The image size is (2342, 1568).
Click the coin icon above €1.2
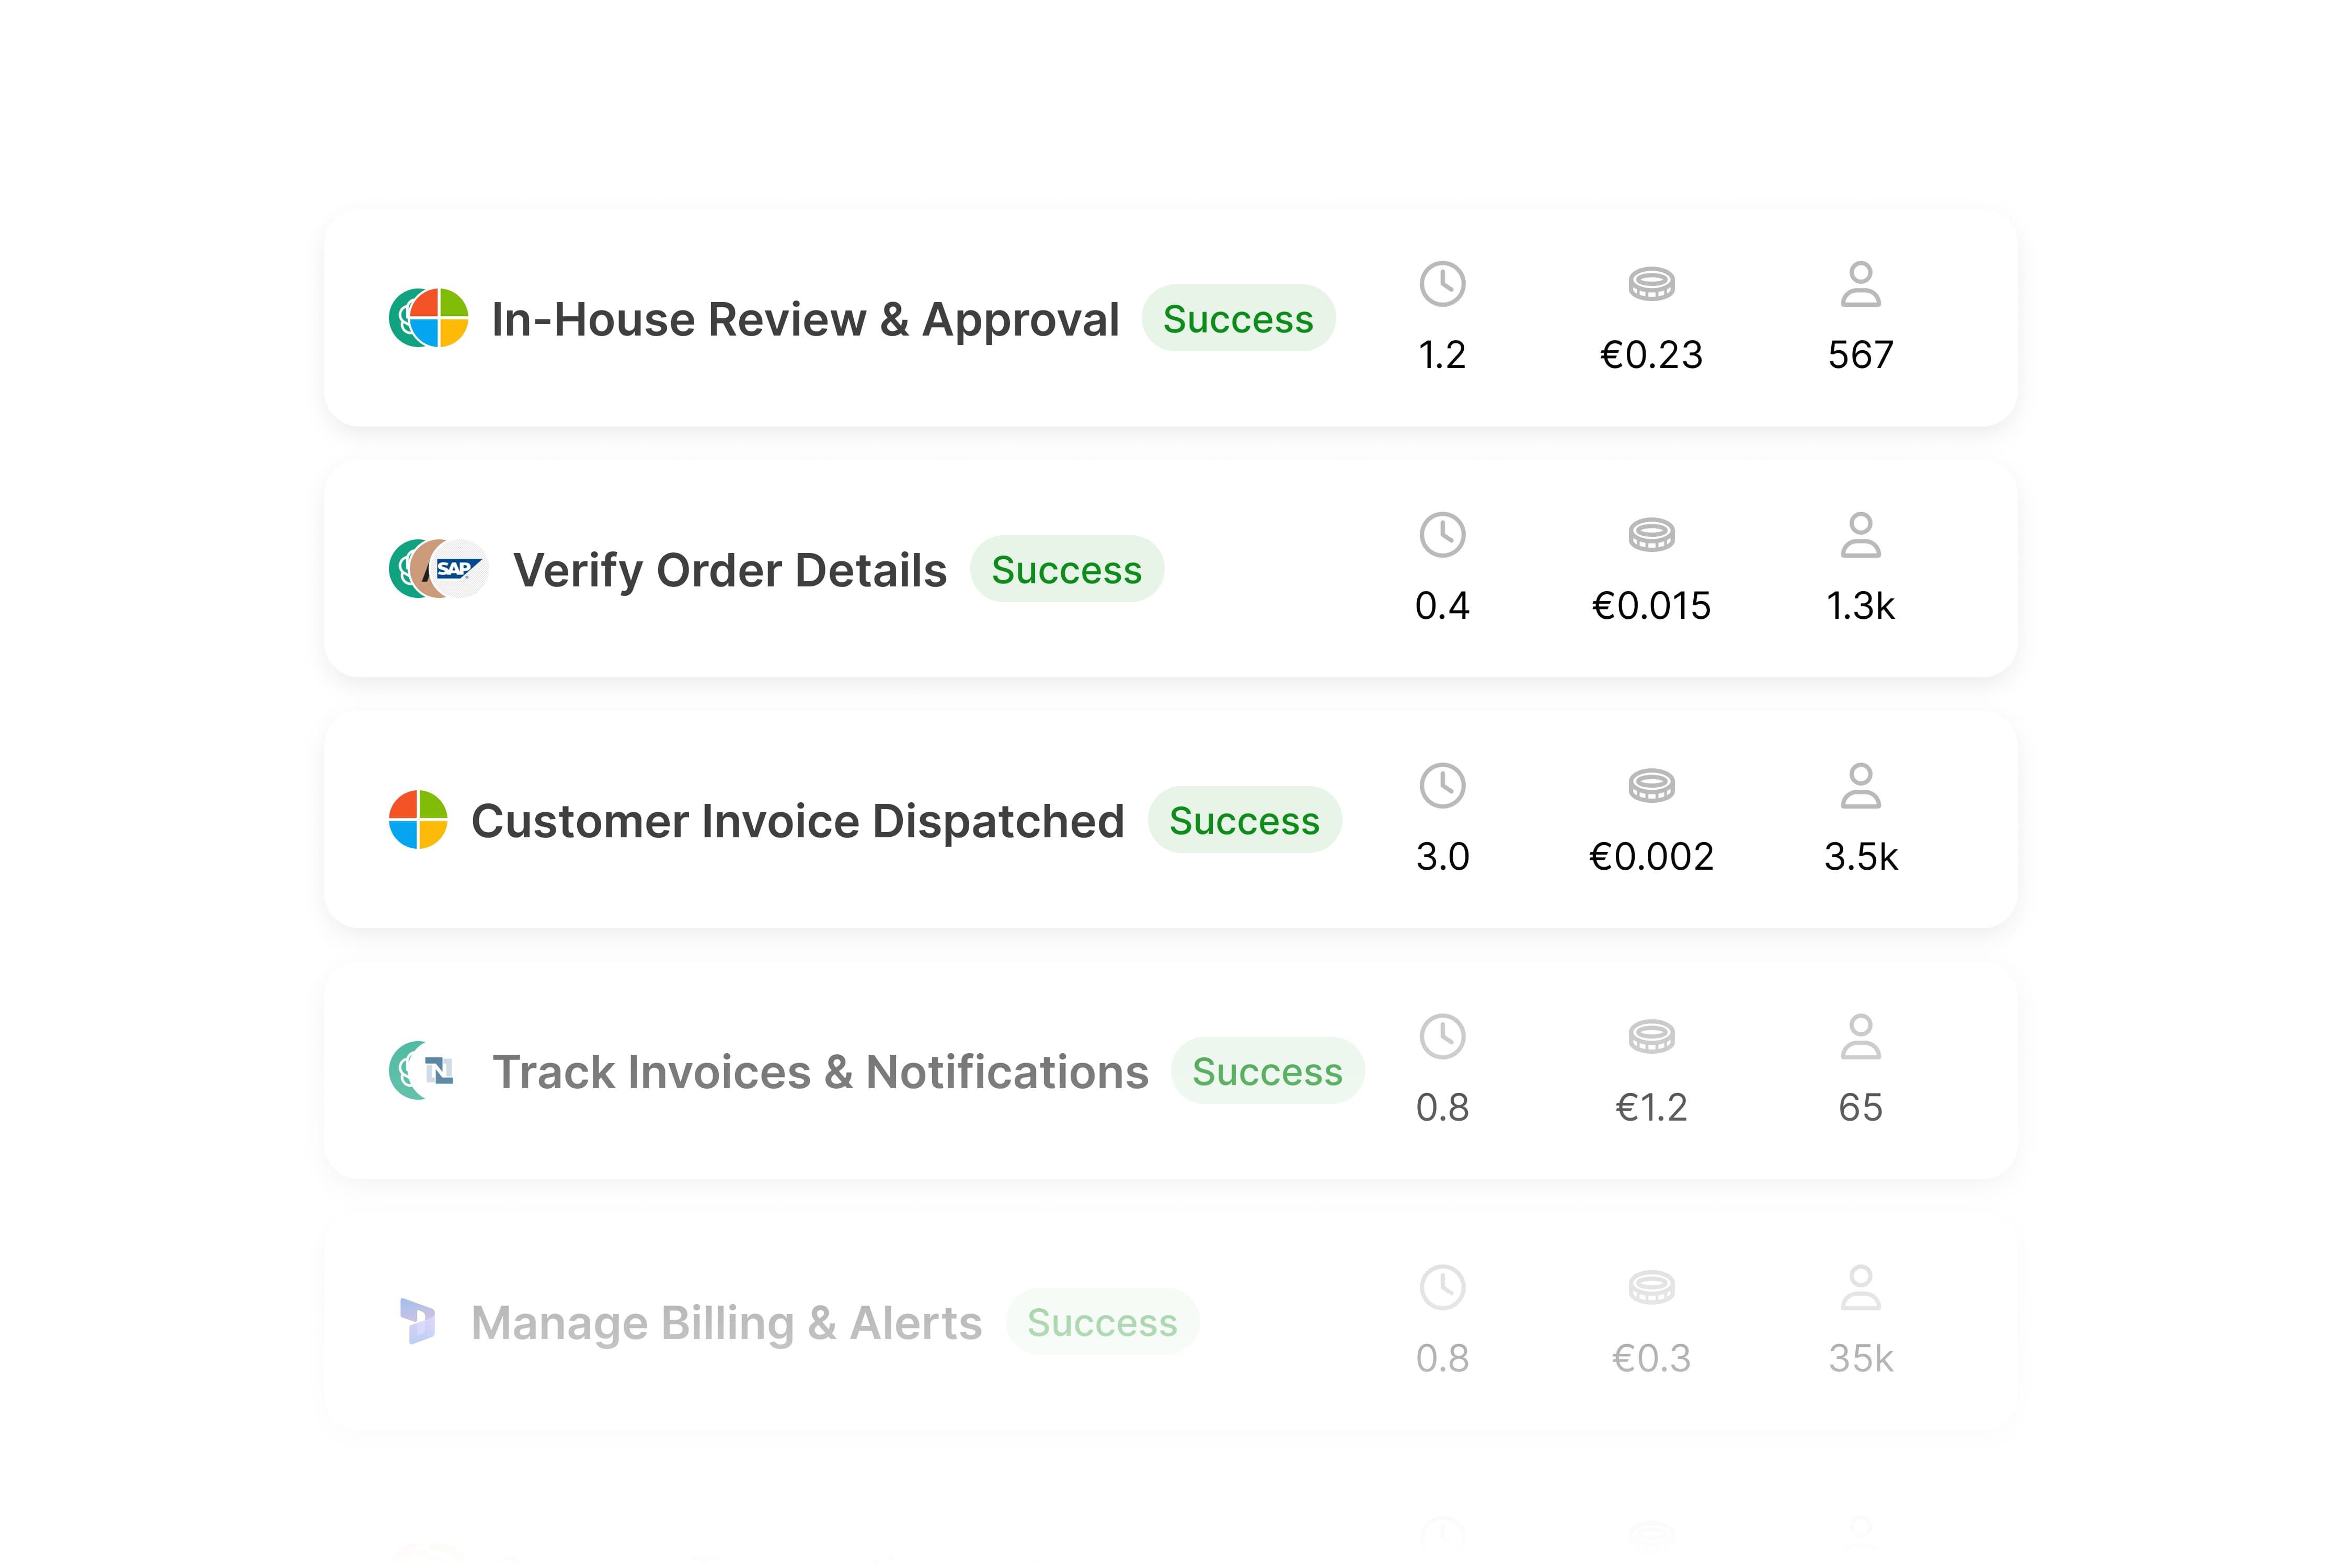(1651, 1037)
